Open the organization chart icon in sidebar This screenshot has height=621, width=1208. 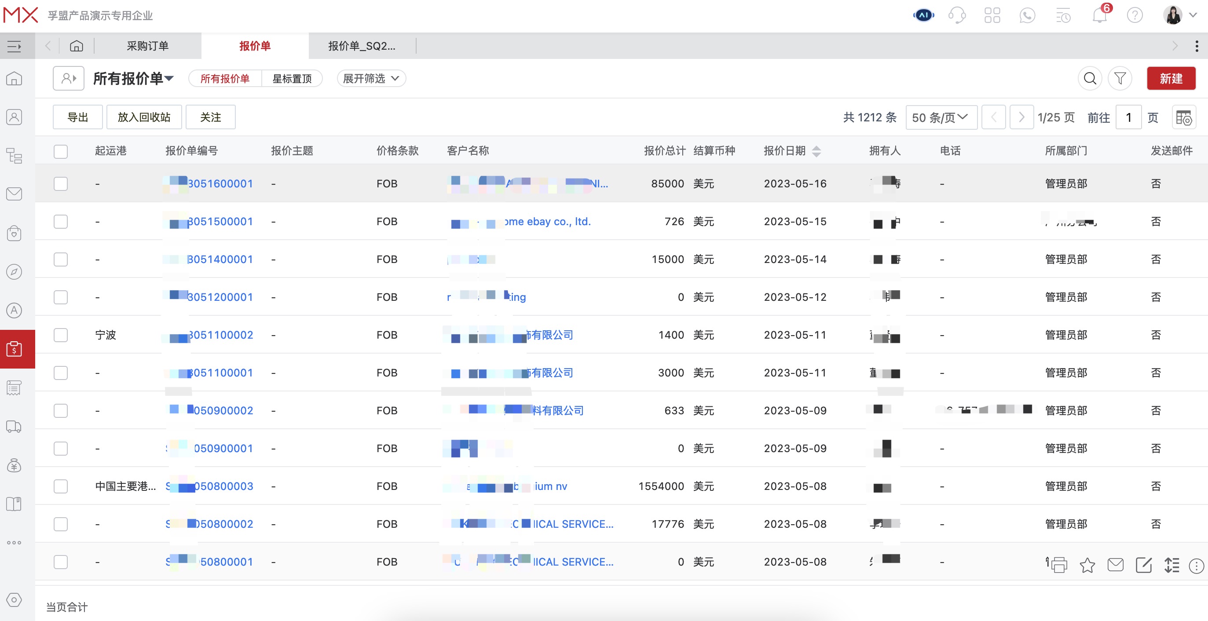point(14,156)
